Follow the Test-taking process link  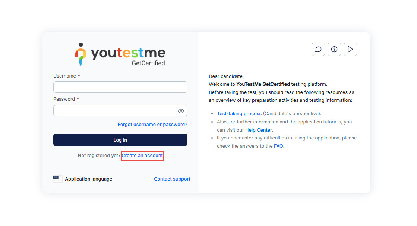point(239,114)
